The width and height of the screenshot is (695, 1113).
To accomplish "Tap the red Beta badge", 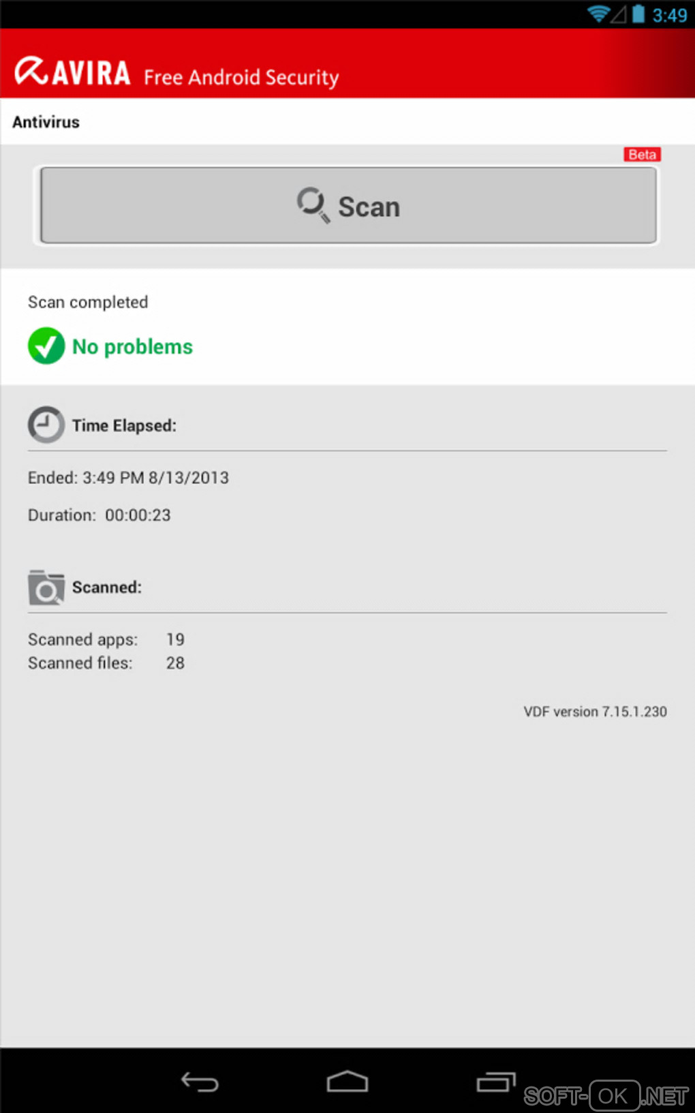I will pyautogui.click(x=643, y=155).
